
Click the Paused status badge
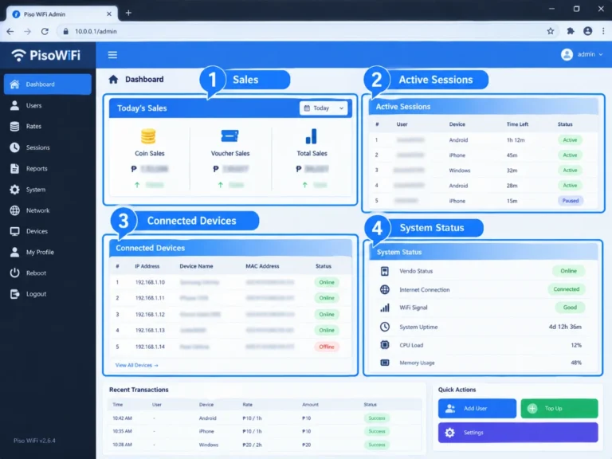coord(571,201)
